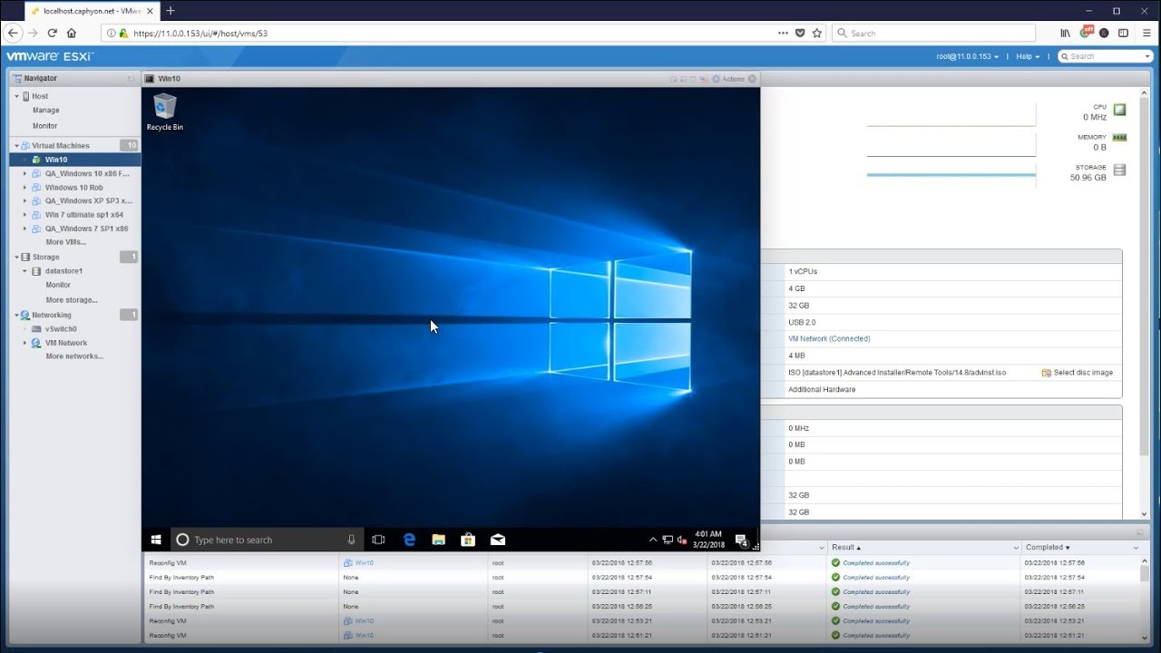Image resolution: width=1161 pixels, height=653 pixels.
Task: Toggle the Firefox sidebar icon
Action: (1123, 33)
